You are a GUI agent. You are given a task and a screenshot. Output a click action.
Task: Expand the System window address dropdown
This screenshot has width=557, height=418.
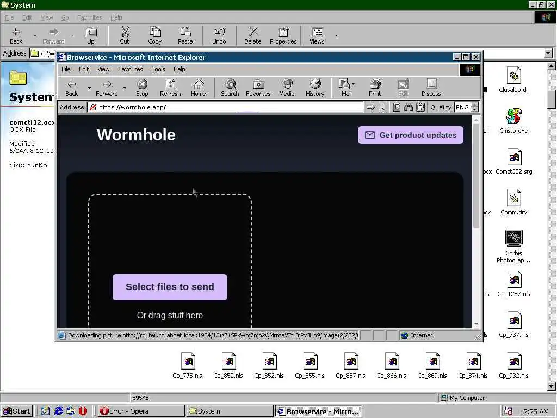tap(548, 54)
